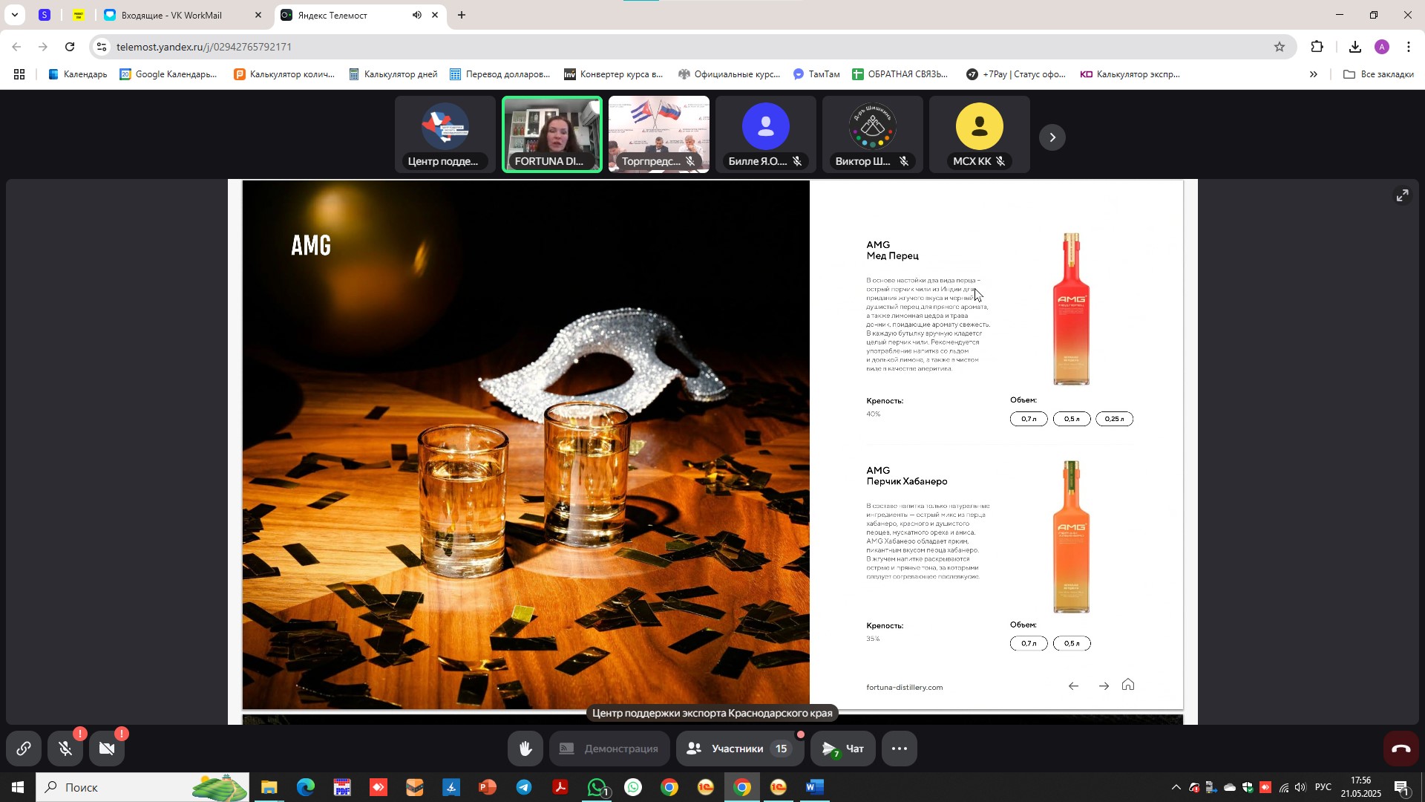1425x802 pixels.
Task: Switch to Входящие VK WorkMail tab
Action: pos(171,15)
